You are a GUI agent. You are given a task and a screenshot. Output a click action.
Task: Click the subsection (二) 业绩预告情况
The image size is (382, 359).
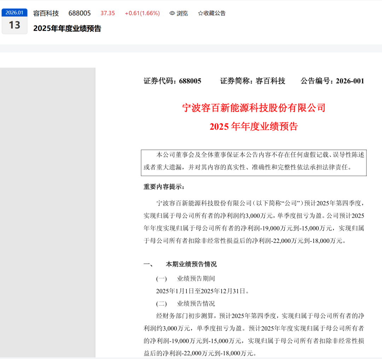(x=186, y=304)
